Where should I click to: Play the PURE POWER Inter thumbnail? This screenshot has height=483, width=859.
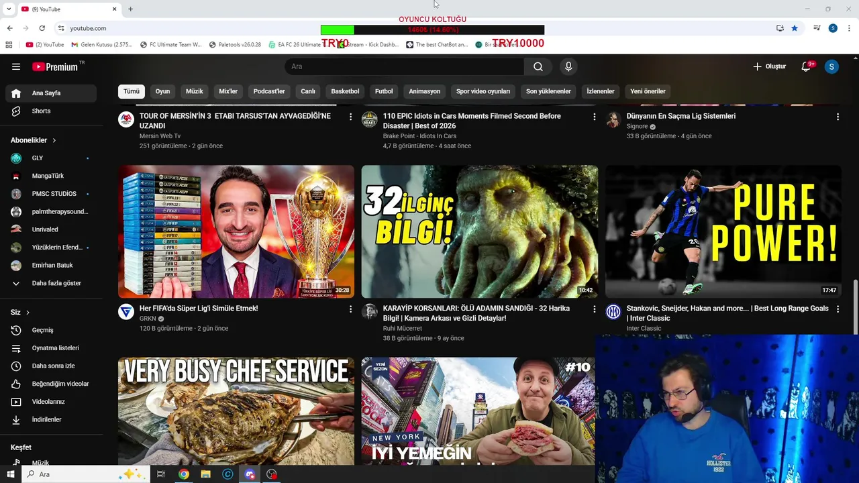pyautogui.click(x=723, y=231)
